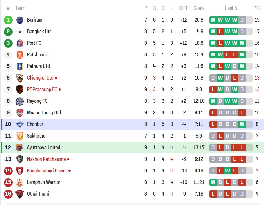The width and height of the screenshot is (264, 205).
Task: Sort table by DIFF column header
Action: pos(184,8)
